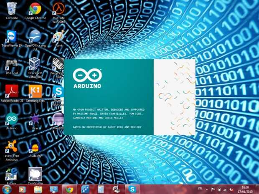Open the network signal tray icon
The height and width of the screenshot is (194, 259).
click(x=225, y=189)
